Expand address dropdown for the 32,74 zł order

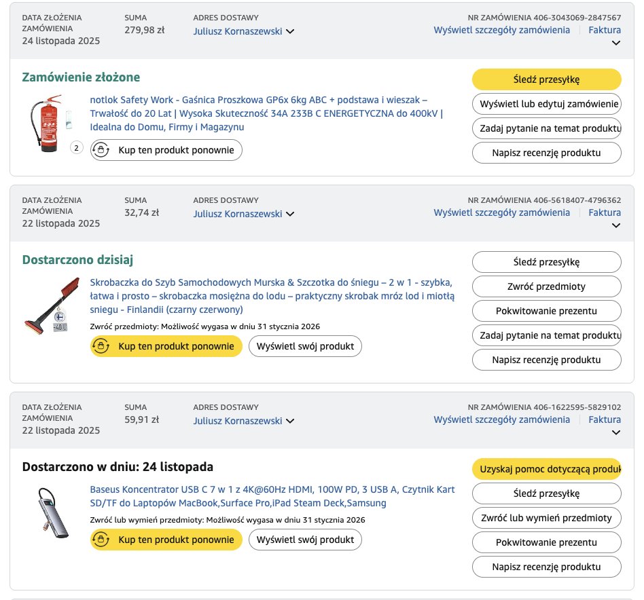pos(290,214)
